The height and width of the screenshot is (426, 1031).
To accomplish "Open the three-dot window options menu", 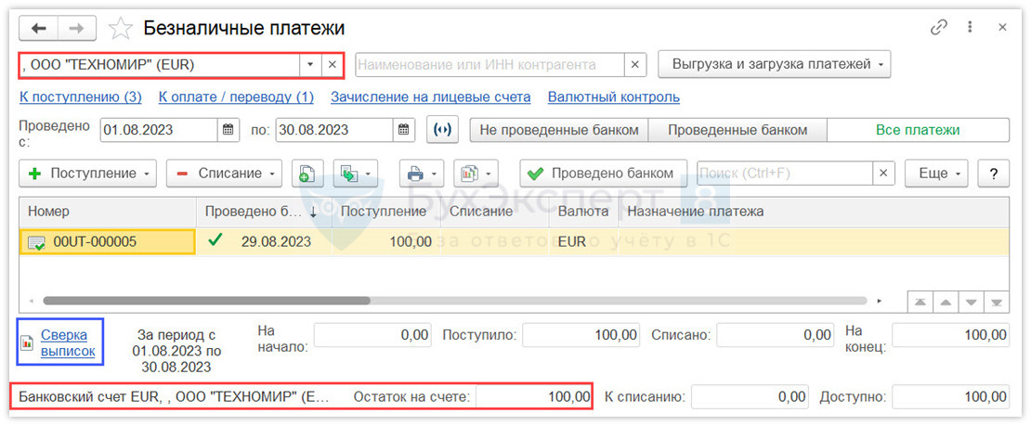I will (x=970, y=28).
